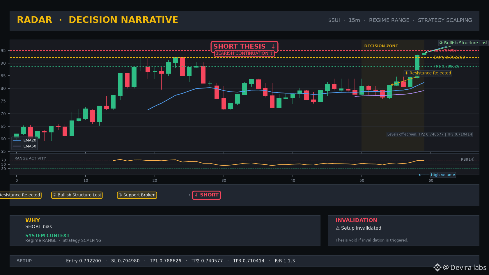Click the RADAR · DECISION NARRATIVE title
Image resolution: width=489 pixels, height=275 pixels.
[98, 20]
